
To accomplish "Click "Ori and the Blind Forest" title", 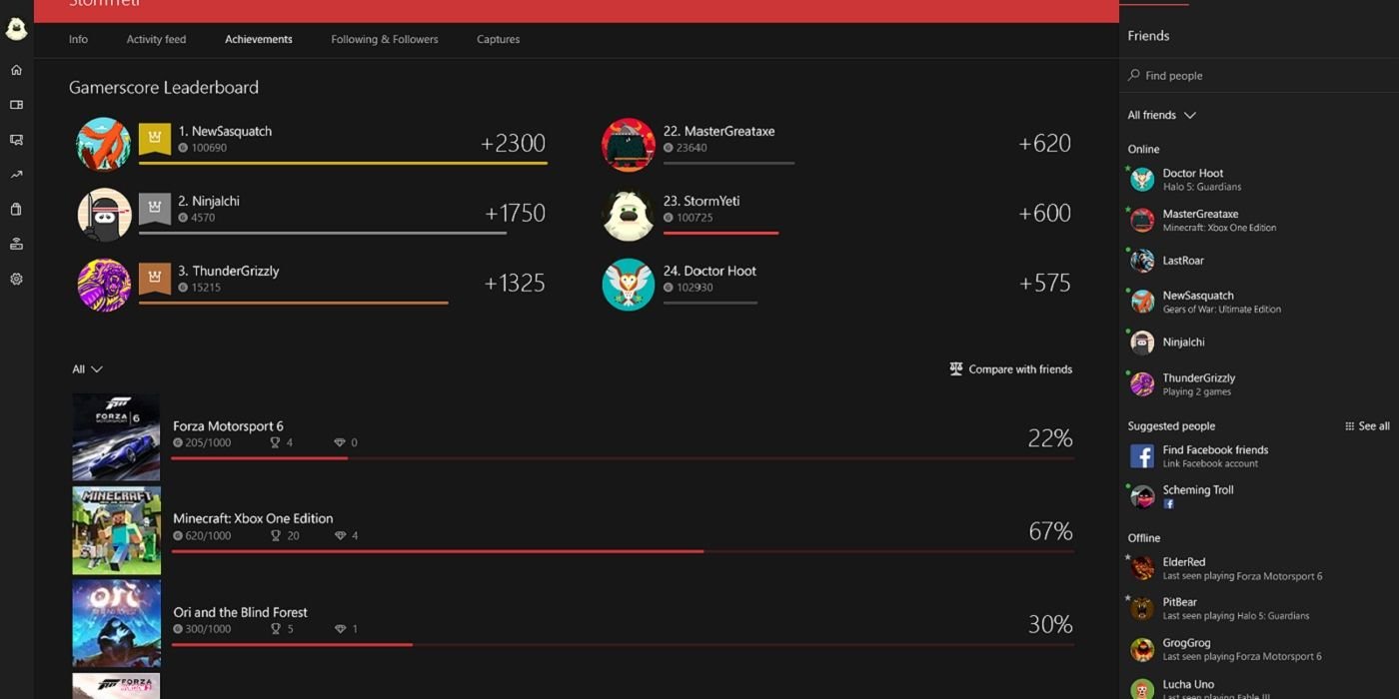I will 240,612.
